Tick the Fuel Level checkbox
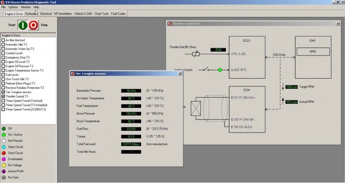 3,75
